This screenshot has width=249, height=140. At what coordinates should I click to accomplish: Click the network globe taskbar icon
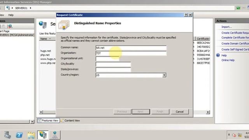(55, 135)
